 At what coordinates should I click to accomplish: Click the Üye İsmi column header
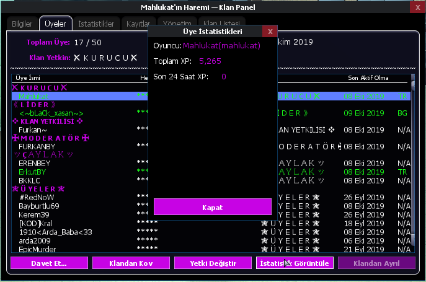tap(28, 78)
